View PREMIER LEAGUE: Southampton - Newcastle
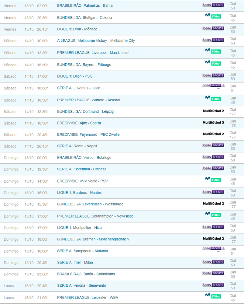 [x=95, y=216]
